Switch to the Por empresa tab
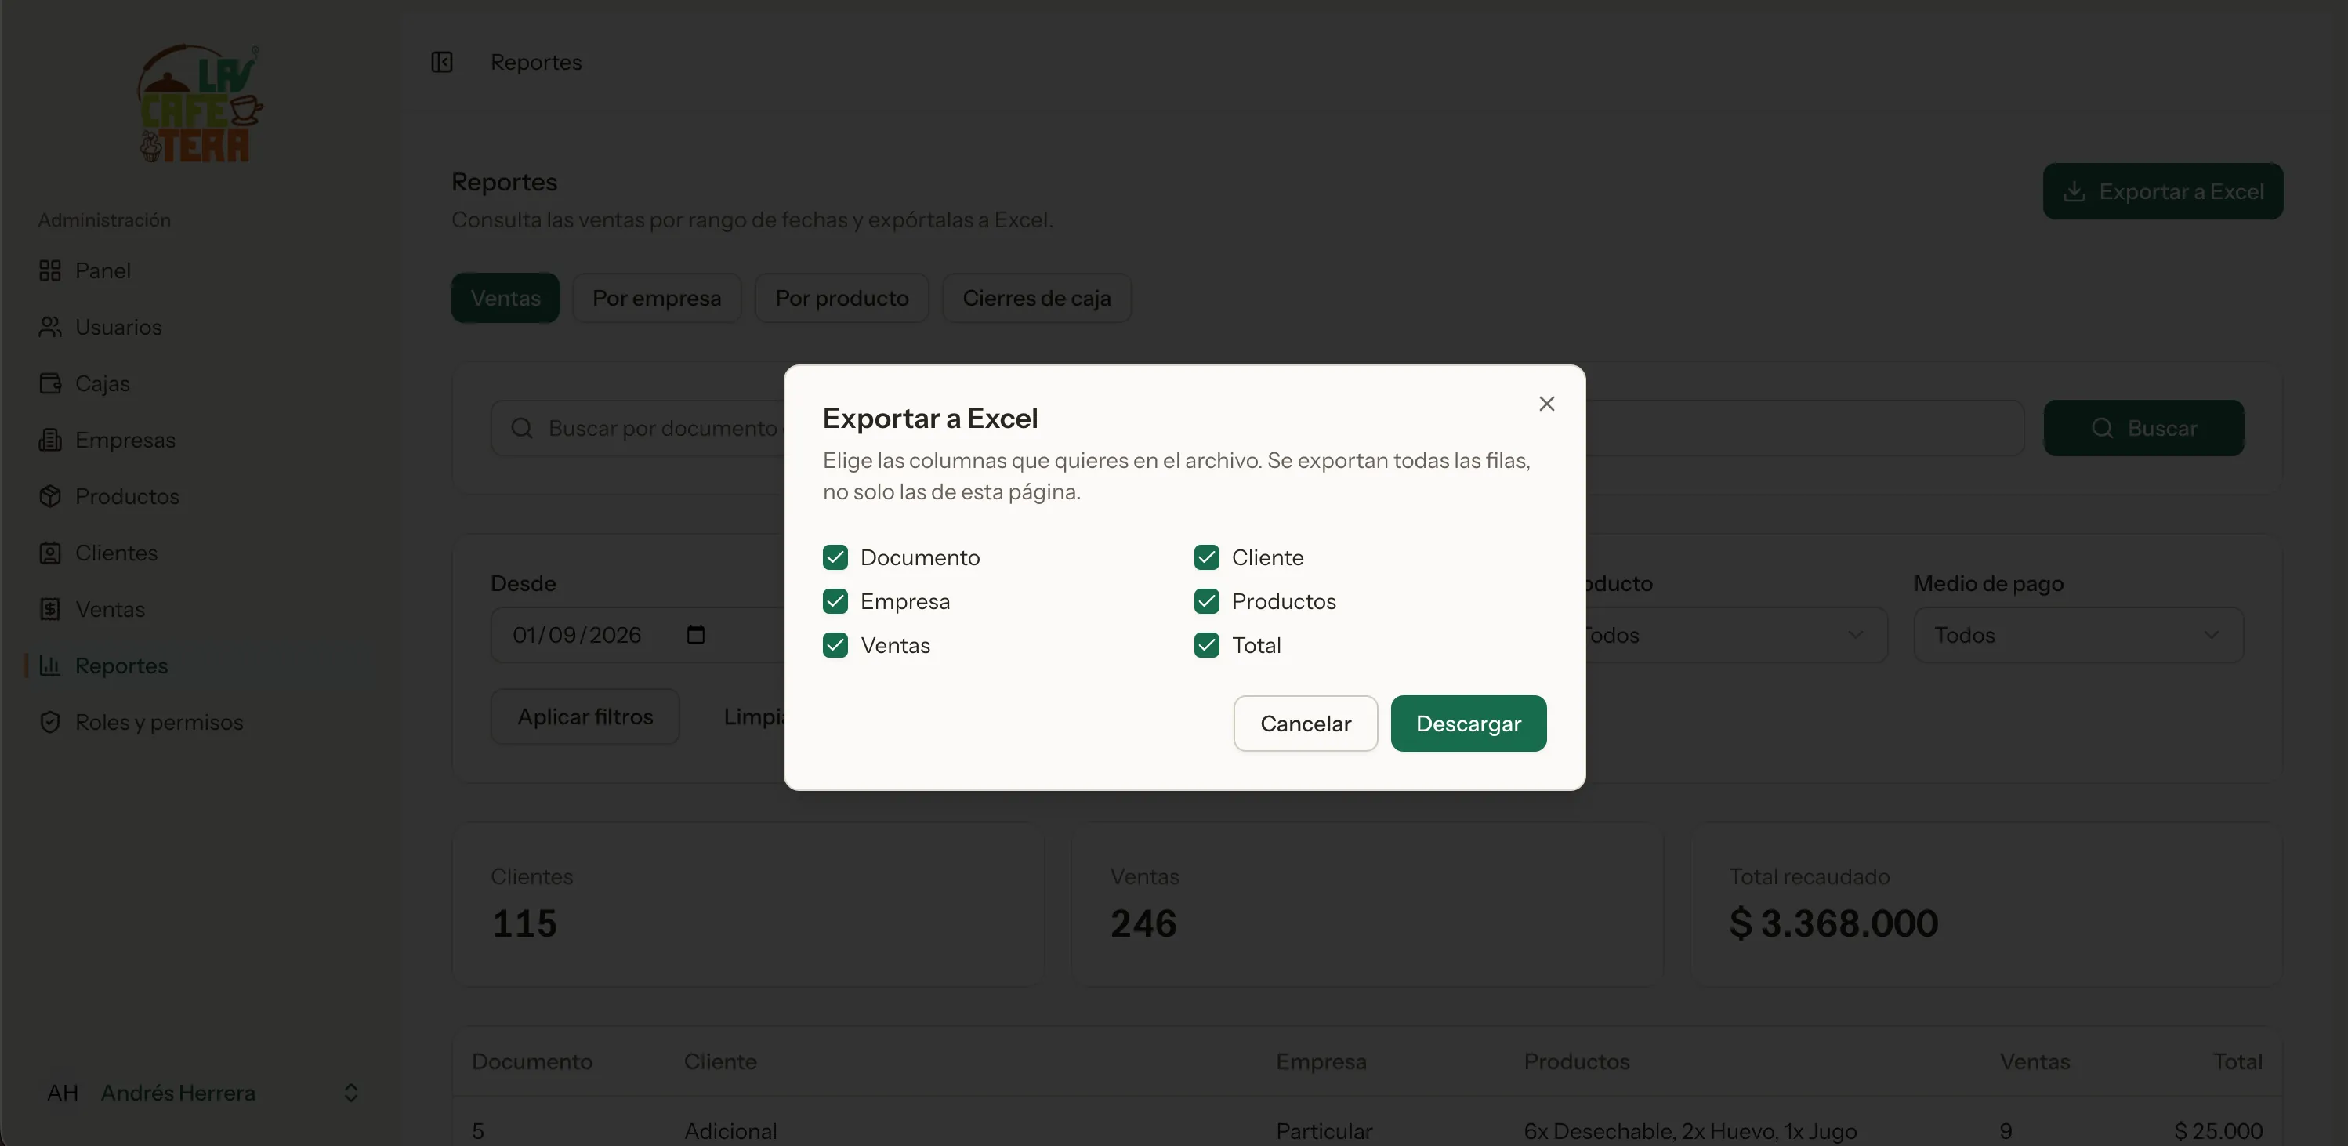 [656, 298]
